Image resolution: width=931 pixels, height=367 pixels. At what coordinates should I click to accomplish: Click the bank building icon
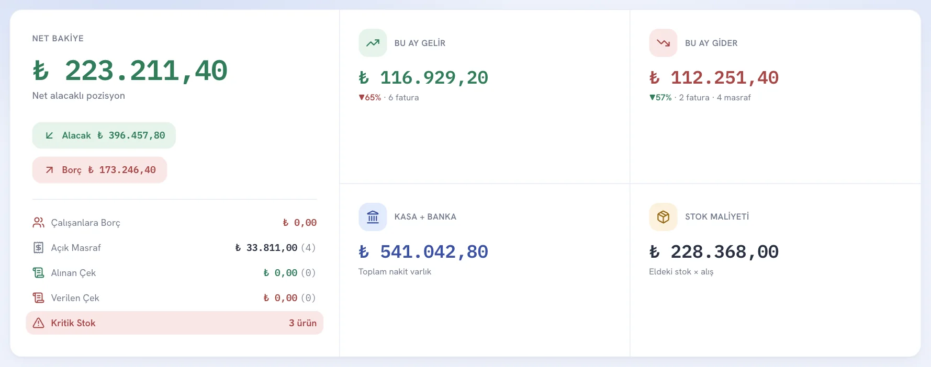point(373,217)
